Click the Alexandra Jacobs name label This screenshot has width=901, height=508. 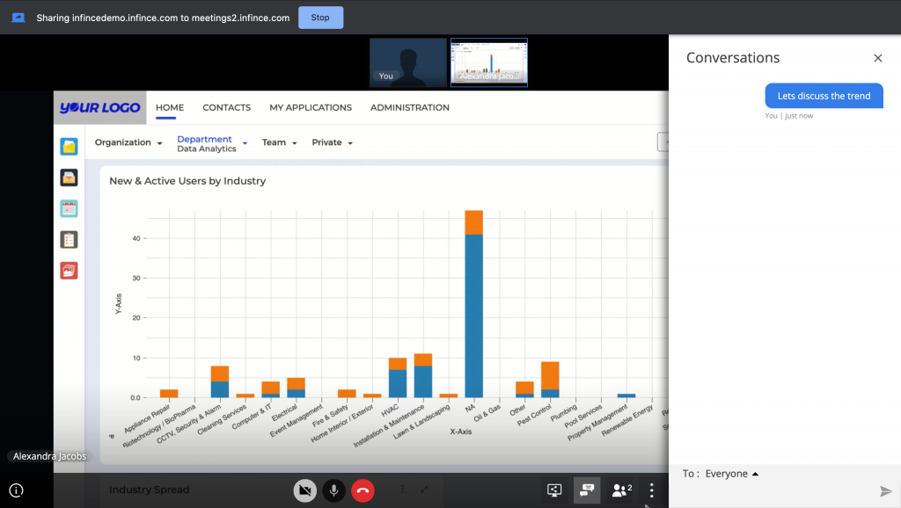tap(49, 456)
